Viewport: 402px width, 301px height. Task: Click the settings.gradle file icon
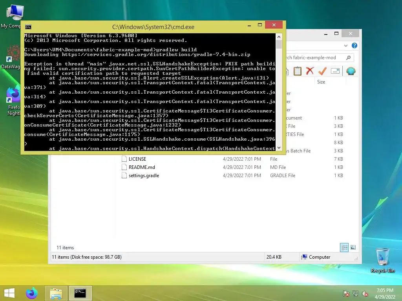124,176
